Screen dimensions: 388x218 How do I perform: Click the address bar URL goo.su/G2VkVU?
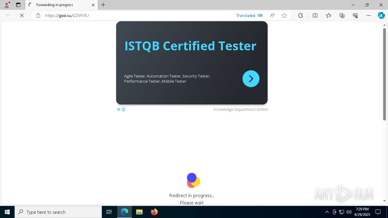pos(67,15)
